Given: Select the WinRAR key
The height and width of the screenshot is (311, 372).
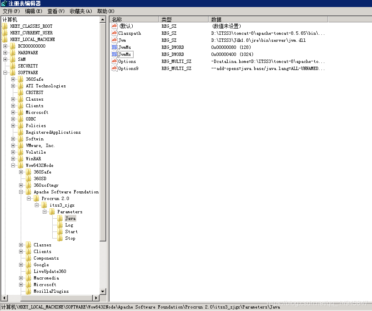Looking at the screenshot, I should click(x=34, y=159).
